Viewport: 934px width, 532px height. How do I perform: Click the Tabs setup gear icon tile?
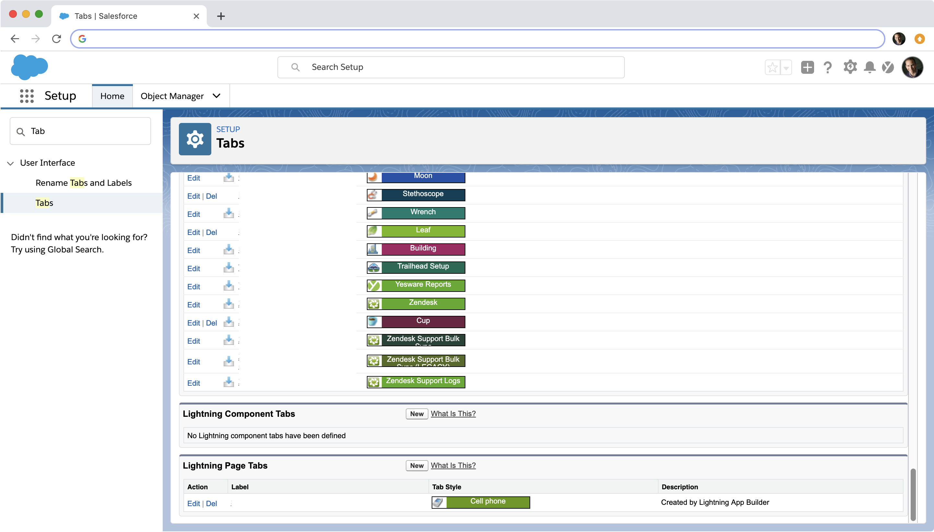pyautogui.click(x=195, y=139)
